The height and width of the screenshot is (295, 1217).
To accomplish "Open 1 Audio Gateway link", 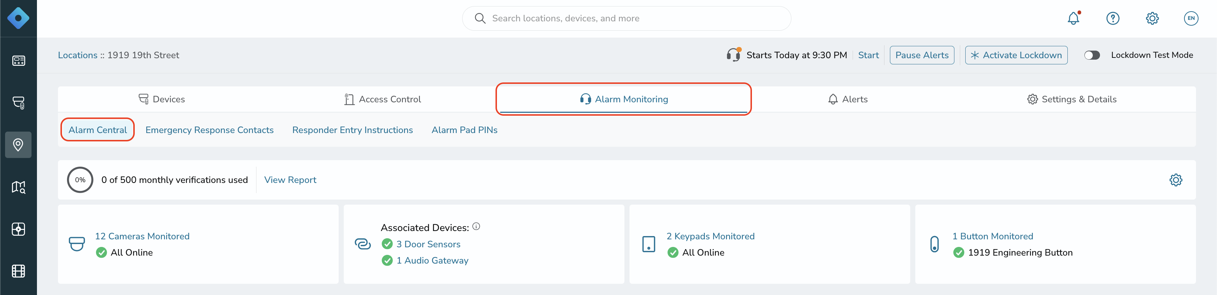I will pos(432,260).
